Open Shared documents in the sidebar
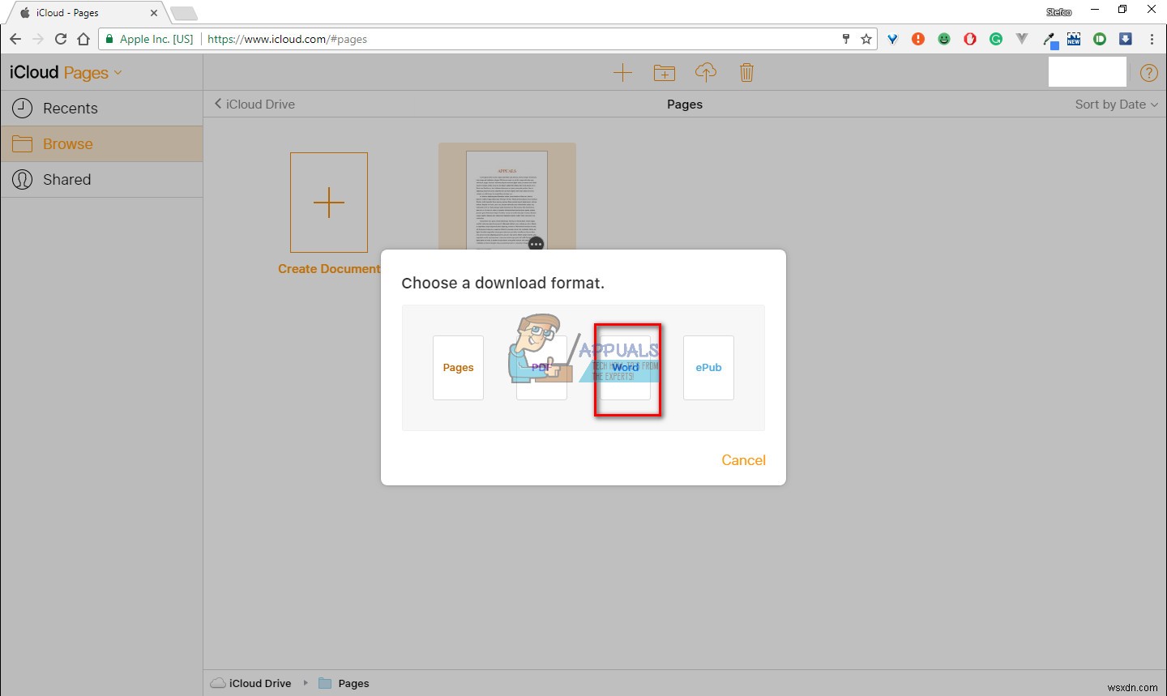 pyautogui.click(x=101, y=179)
